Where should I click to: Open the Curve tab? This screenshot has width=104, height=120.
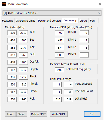pos(83,21)
